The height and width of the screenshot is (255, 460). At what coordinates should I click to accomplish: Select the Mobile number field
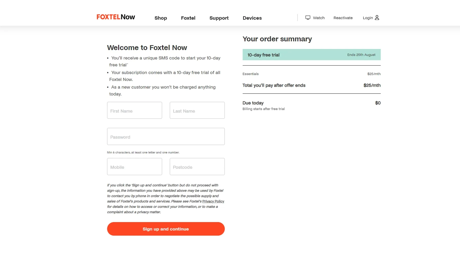134,167
